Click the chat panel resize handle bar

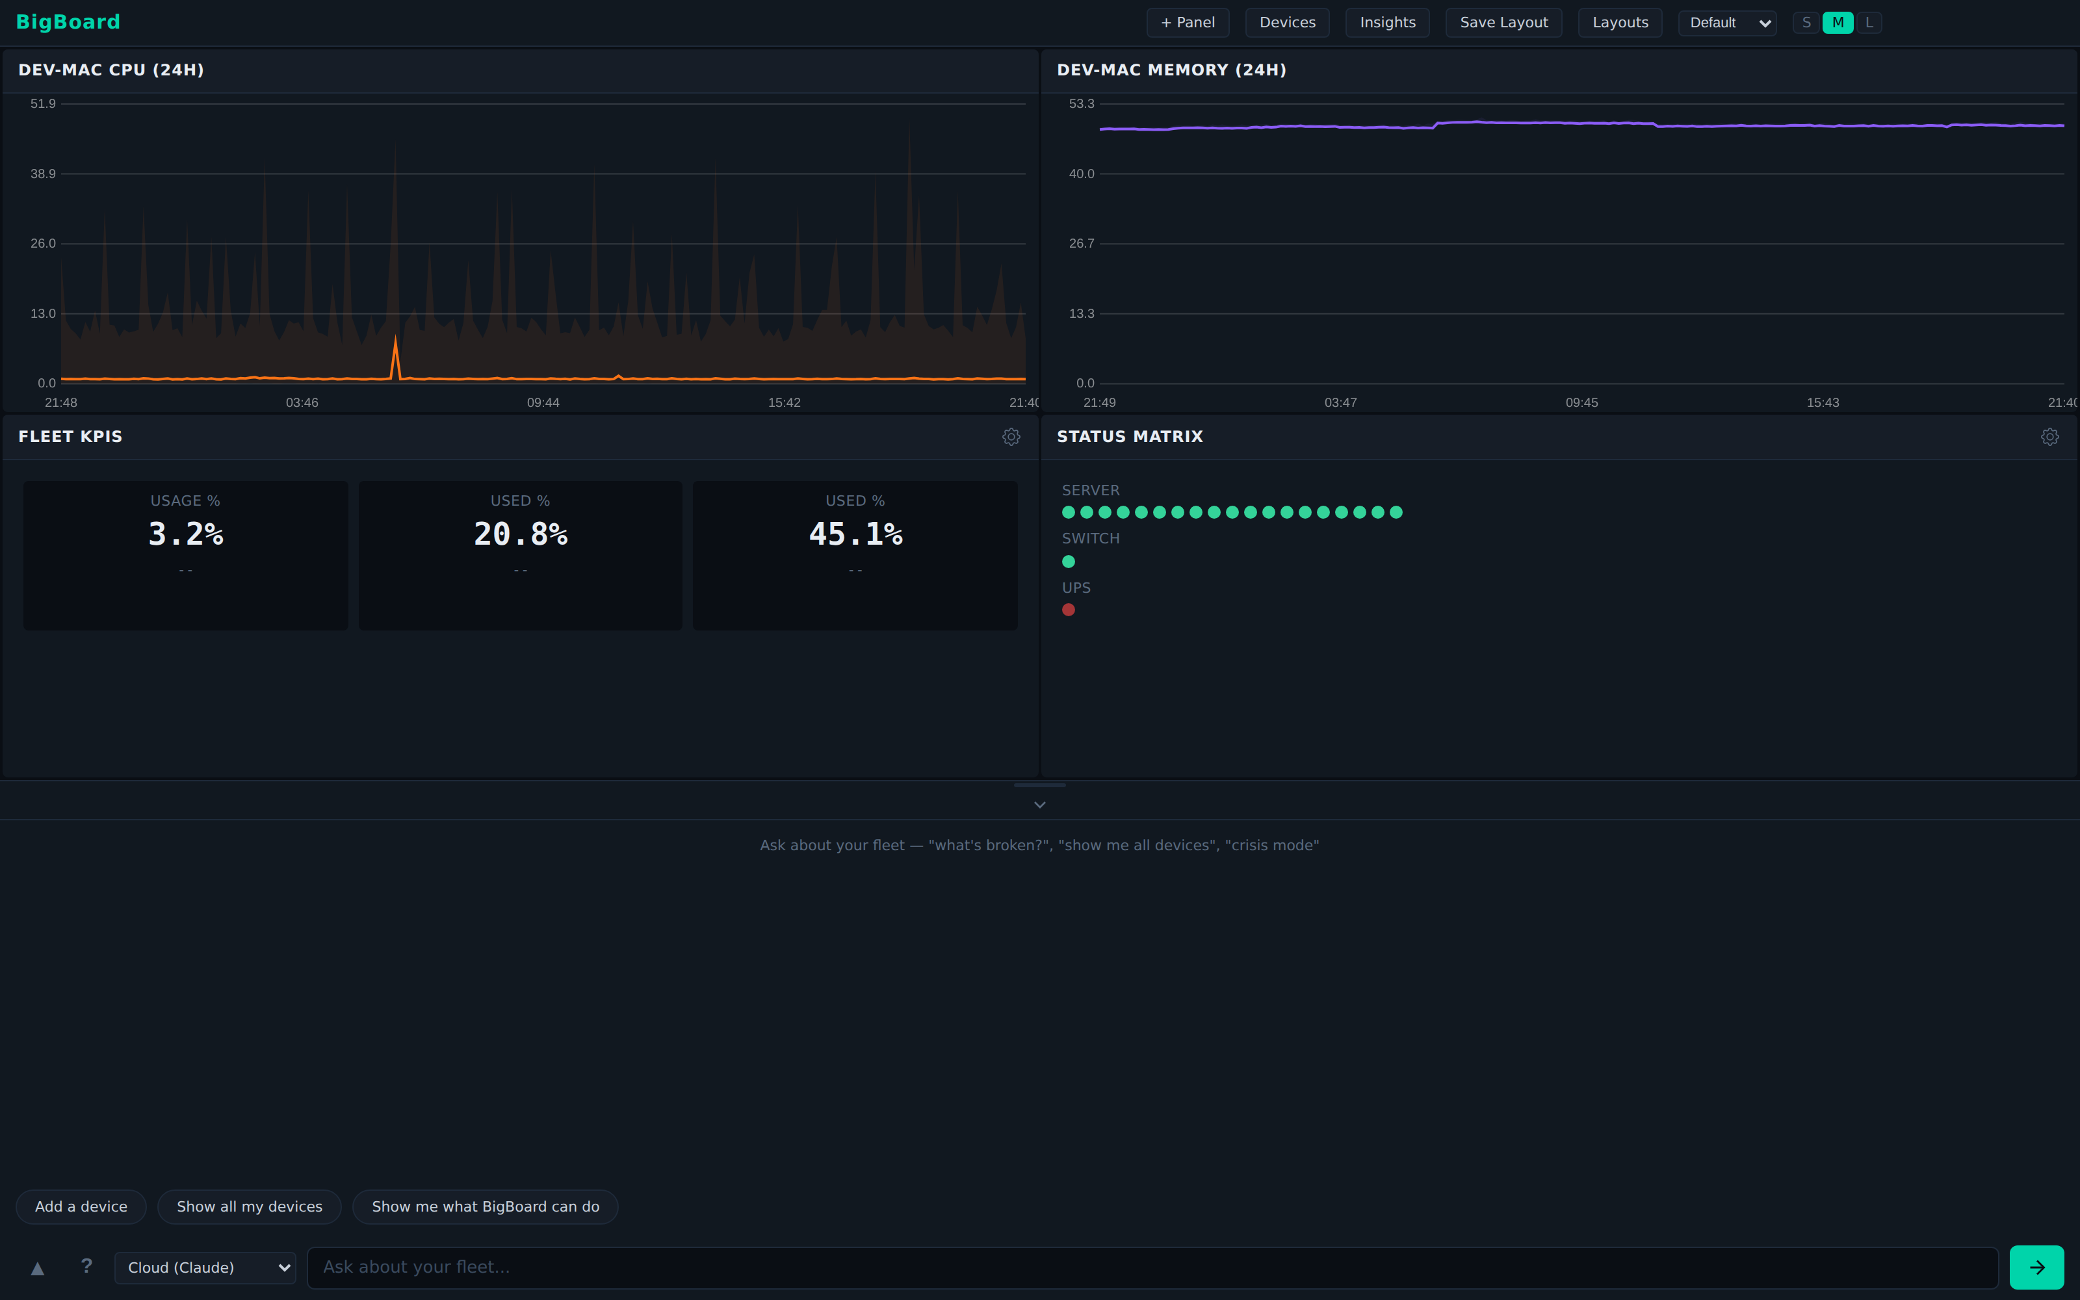point(1039,785)
